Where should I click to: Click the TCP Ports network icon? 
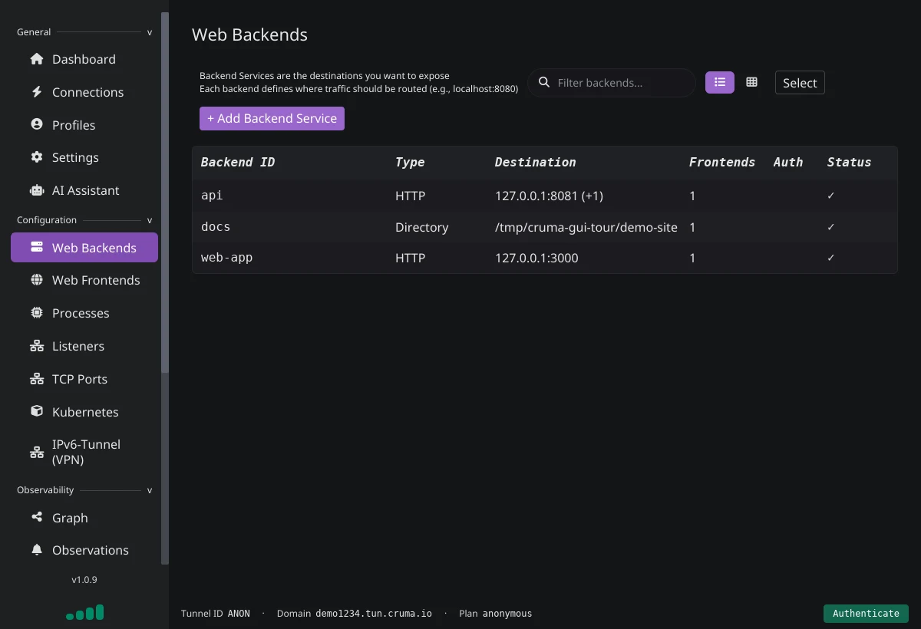click(36, 379)
